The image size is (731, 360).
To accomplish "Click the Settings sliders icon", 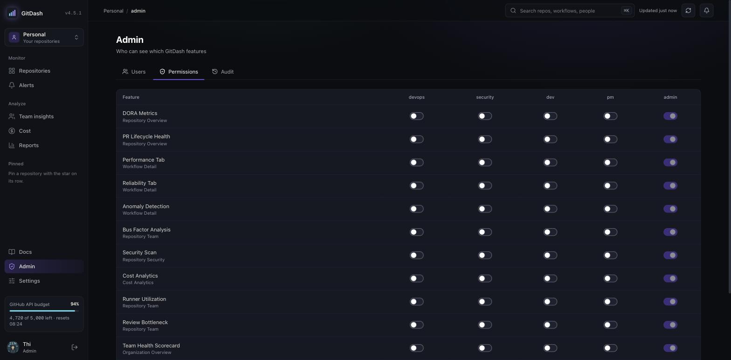I will [x=12, y=281].
